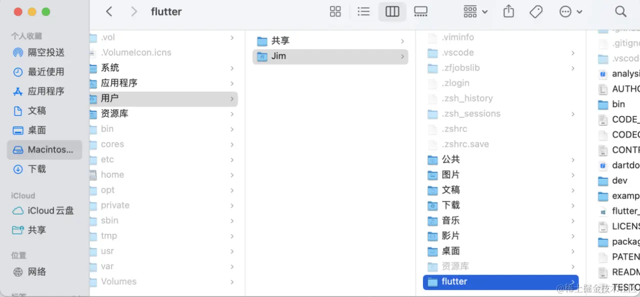
Task: Select the etc folder
Action: point(163,160)
